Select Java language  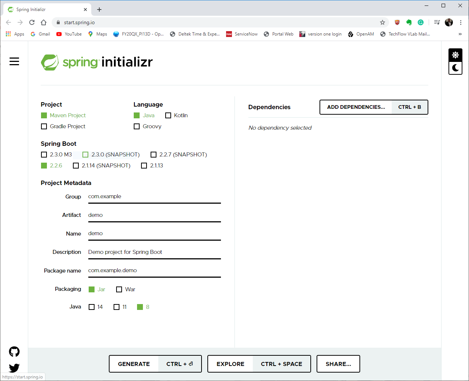coord(144,115)
